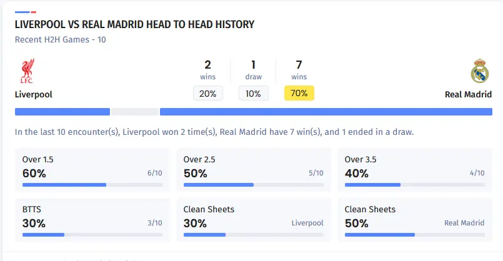
Task: Select the Real Madrid team name
Action: point(468,95)
